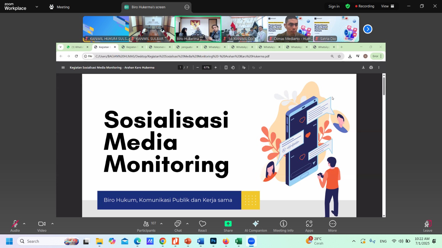Unmute the Audio microphone

coord(15,226)
